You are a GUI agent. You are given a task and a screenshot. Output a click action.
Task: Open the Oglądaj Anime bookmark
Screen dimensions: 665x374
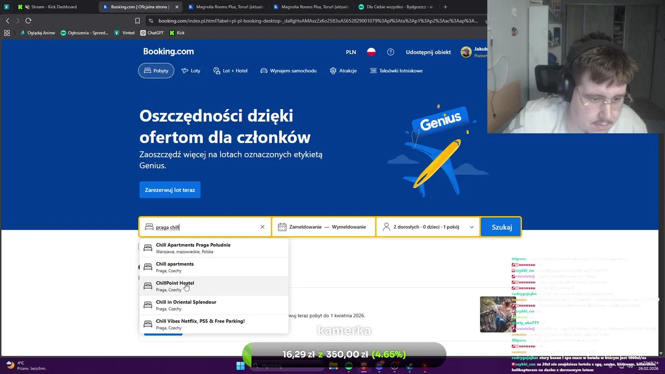pos(37,33)
